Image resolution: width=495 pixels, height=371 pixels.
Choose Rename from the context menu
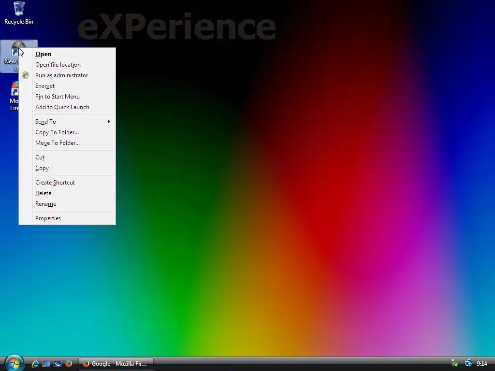(x=67, y=204)
